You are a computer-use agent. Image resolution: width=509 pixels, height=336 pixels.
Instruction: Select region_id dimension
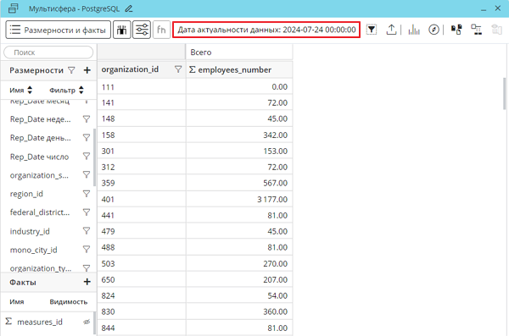pyautogui.click(x=26, y=194)
